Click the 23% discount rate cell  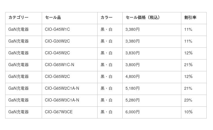[x=188, y=100]
